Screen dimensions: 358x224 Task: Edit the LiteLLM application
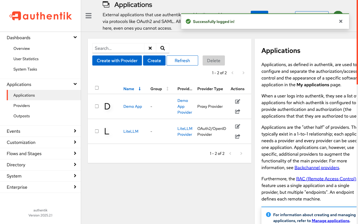pos(237,126)
